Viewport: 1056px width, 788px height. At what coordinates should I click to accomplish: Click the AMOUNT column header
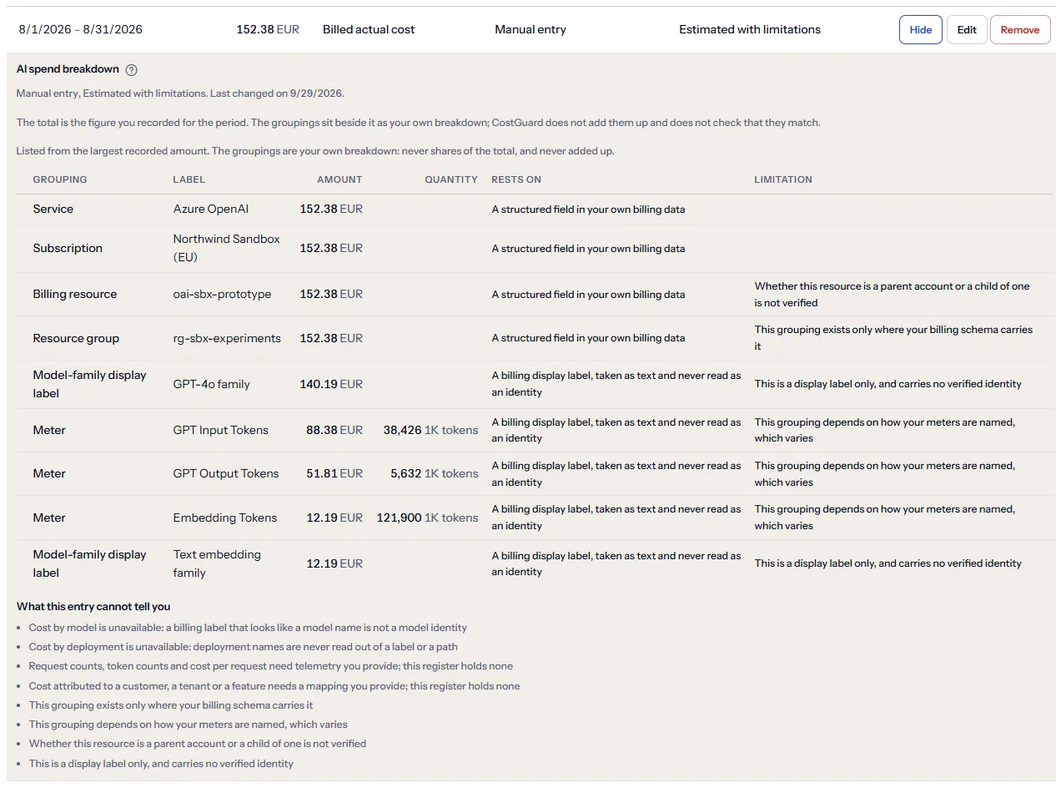tap(339, 179)
